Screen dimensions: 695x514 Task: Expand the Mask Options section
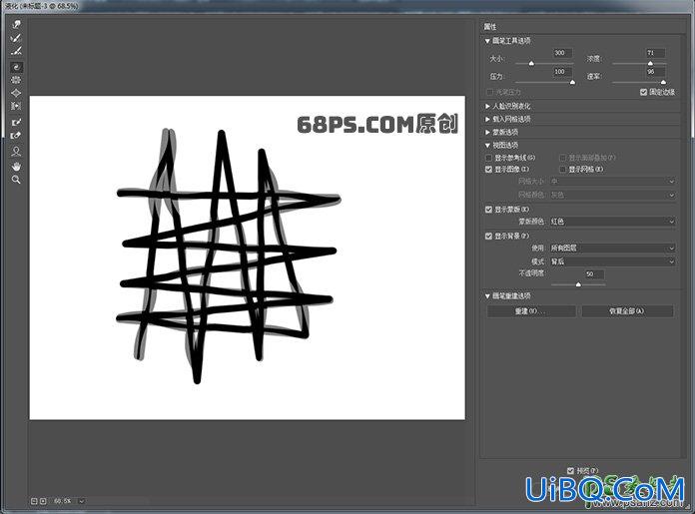coord(487,132)
